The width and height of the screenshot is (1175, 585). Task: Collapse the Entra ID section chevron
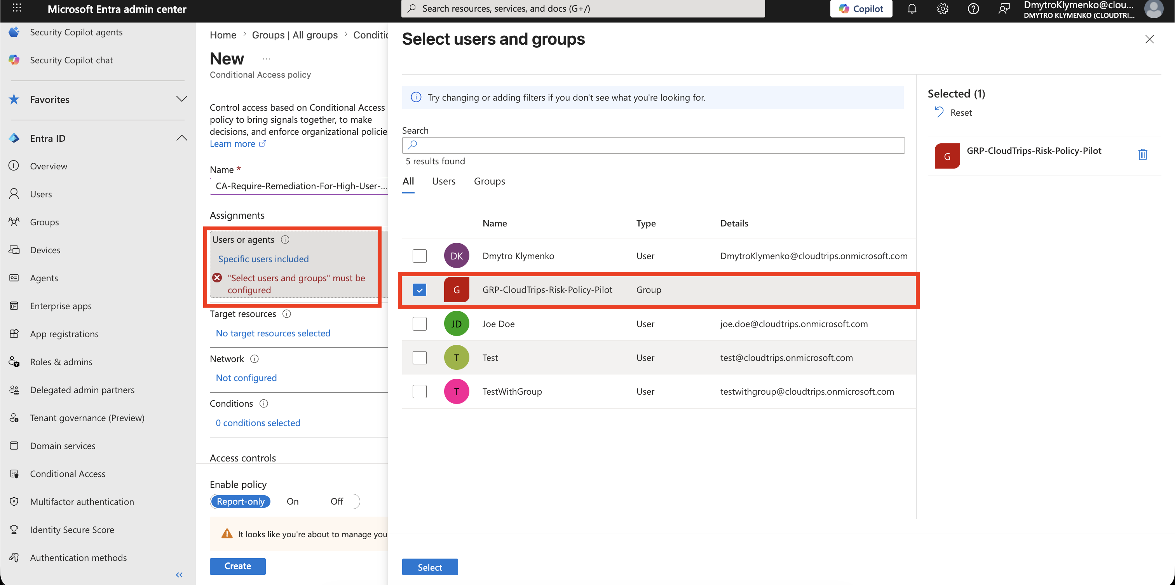pos(181,138)
